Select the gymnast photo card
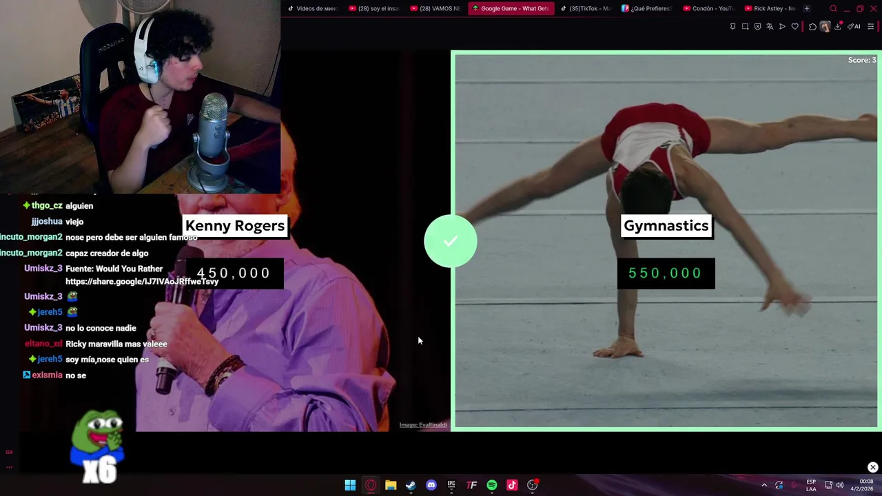Image resolution: width=882 pixels, height=496 pixels. [x=666, y=240]
